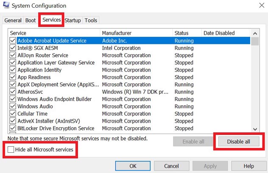The width and height of the screenshot is (268, 173).
Task: Click the scrollbar down arrow
Action: tap(255, 129)
